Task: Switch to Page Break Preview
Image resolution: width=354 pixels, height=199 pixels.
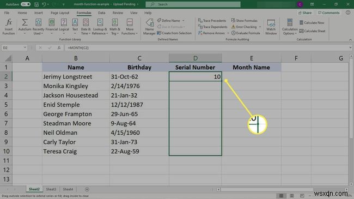Action: pyautogui.click(x=302, y=196)
